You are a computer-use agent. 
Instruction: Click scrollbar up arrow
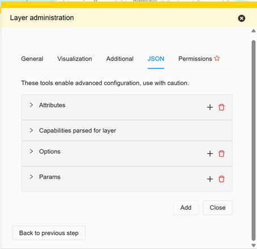coord(254,31)
